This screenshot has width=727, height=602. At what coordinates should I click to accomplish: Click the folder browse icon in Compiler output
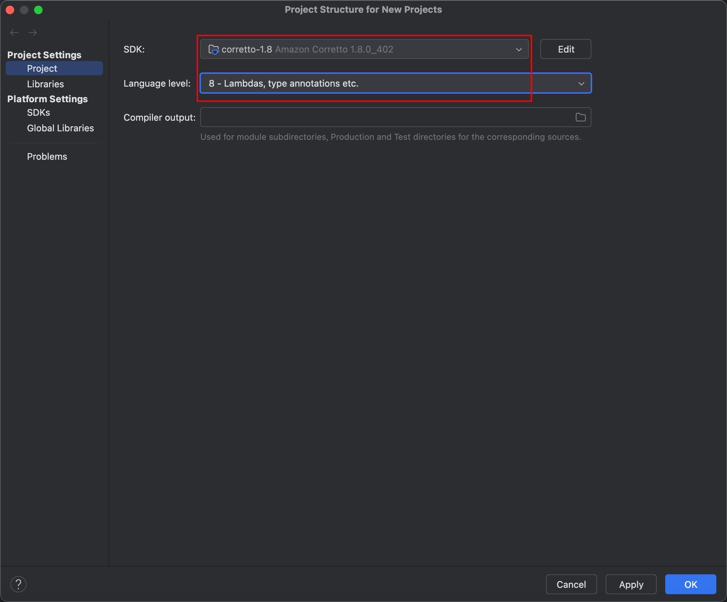pos(580,117)
